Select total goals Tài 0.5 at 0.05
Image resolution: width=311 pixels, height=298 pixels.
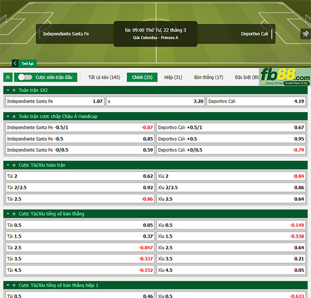(80, 225)
